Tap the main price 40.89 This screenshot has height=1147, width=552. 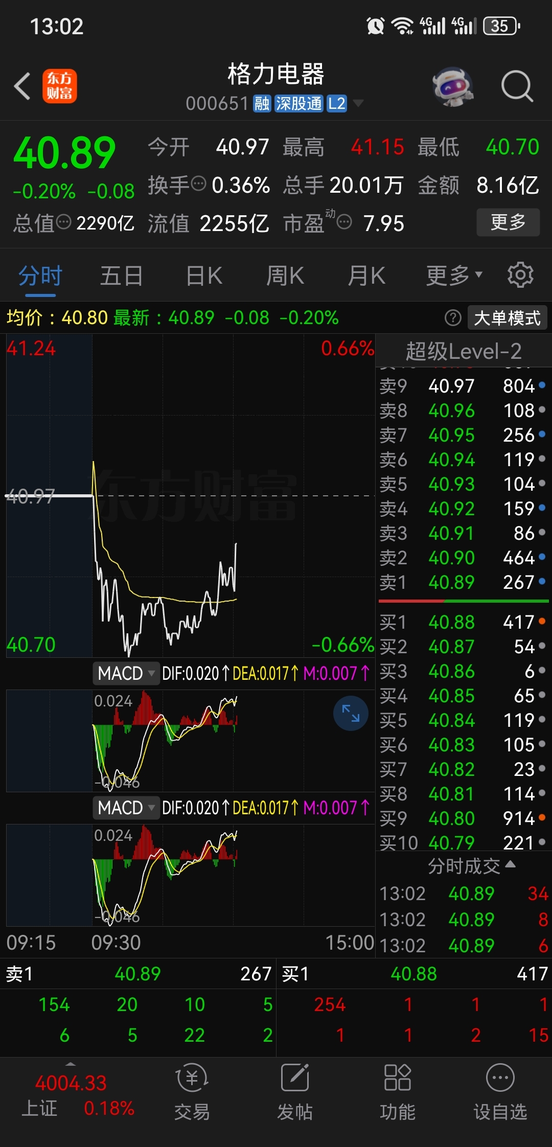coord(64,152)
